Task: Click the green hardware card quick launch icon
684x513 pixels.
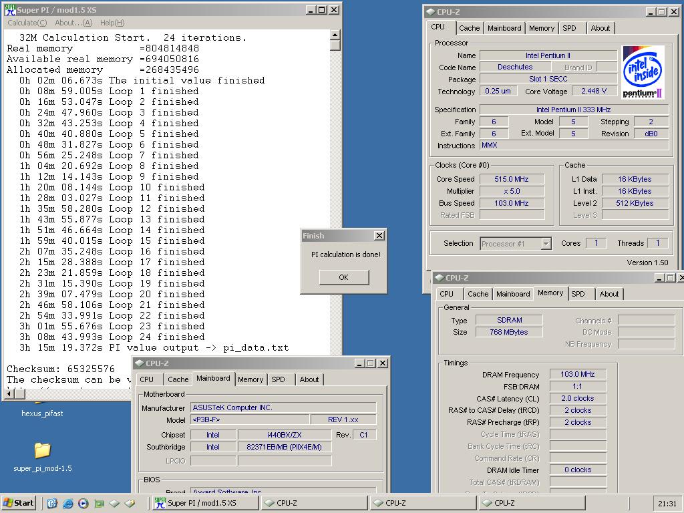Action: click(x=99, y=504)
